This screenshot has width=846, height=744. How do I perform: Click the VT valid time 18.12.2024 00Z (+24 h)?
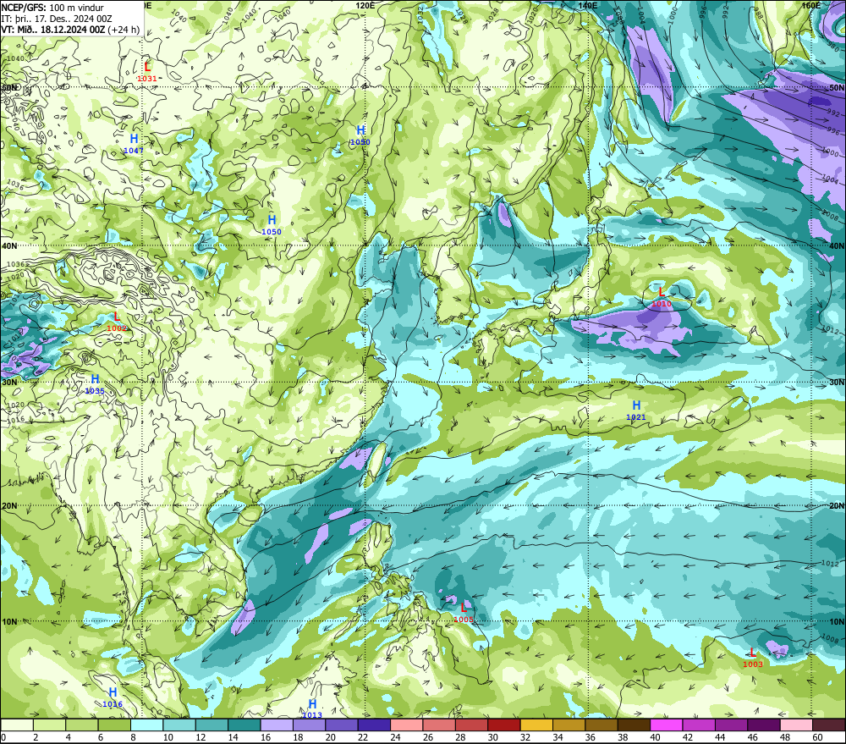[x=70, y=30]
